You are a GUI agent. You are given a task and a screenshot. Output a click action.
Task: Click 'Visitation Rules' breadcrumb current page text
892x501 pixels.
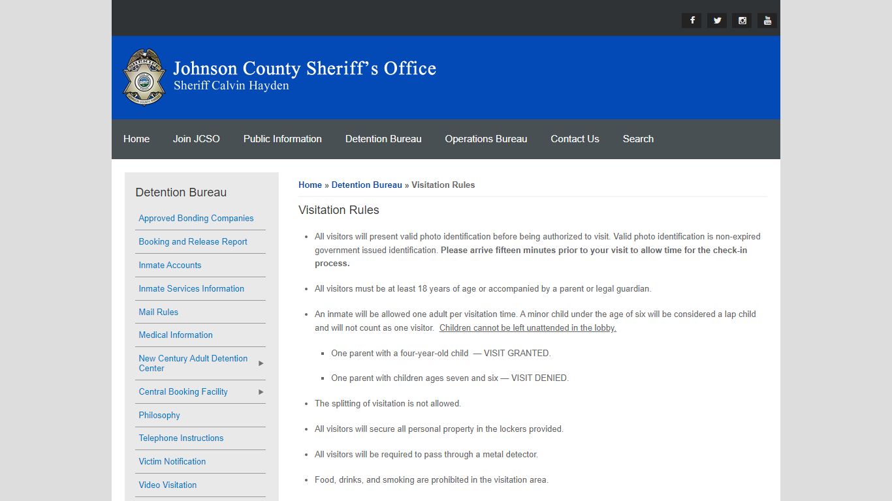(443, 185)
